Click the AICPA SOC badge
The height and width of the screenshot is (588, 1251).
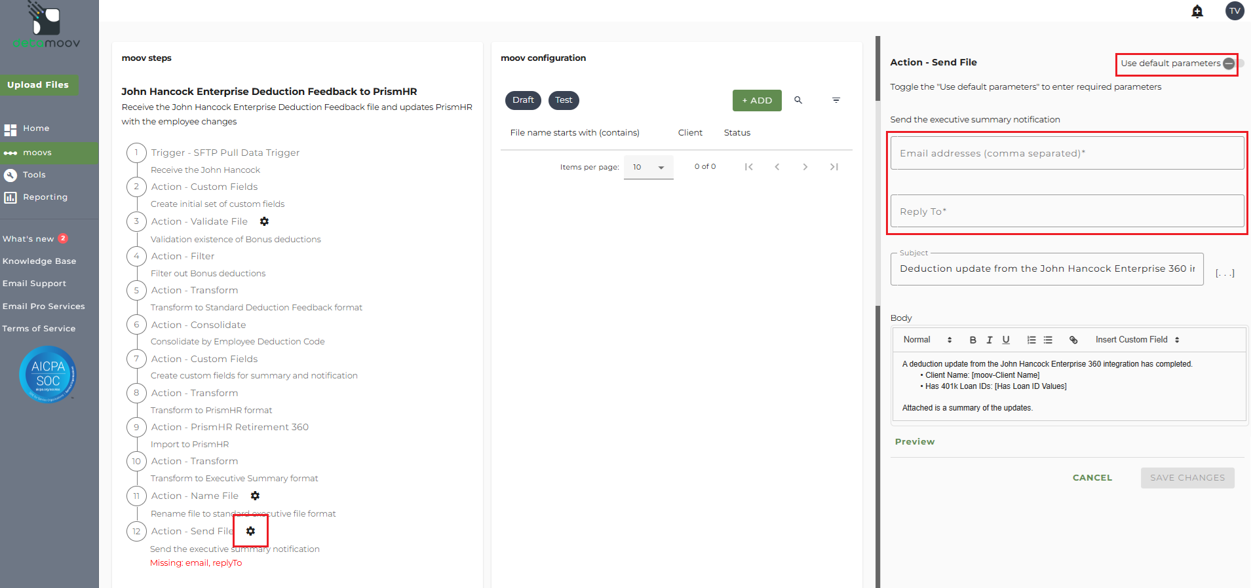pos(48,374)
